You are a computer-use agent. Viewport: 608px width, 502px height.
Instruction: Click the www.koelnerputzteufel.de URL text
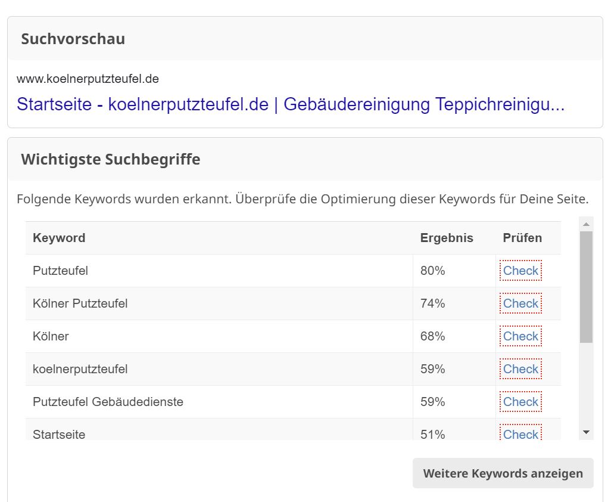88,79
